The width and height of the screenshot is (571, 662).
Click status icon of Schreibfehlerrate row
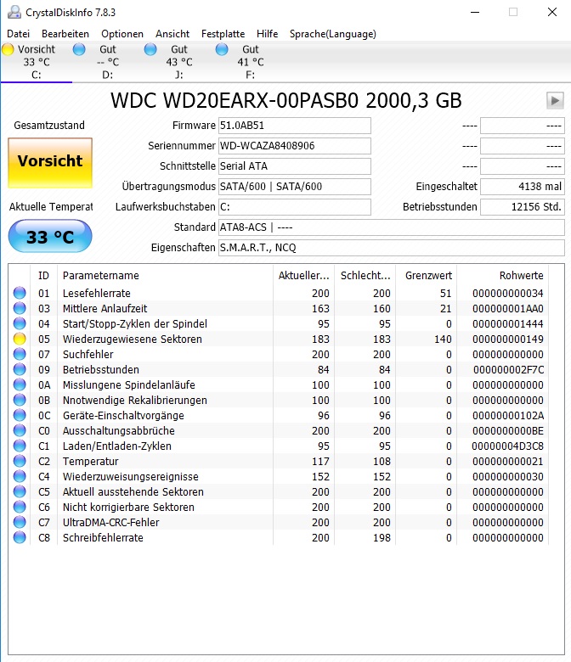click(x=20, y=537)
